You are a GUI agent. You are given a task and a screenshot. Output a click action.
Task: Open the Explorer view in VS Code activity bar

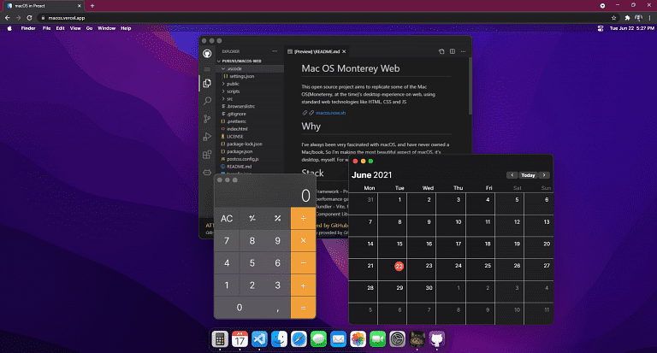[x=207, y=83]
